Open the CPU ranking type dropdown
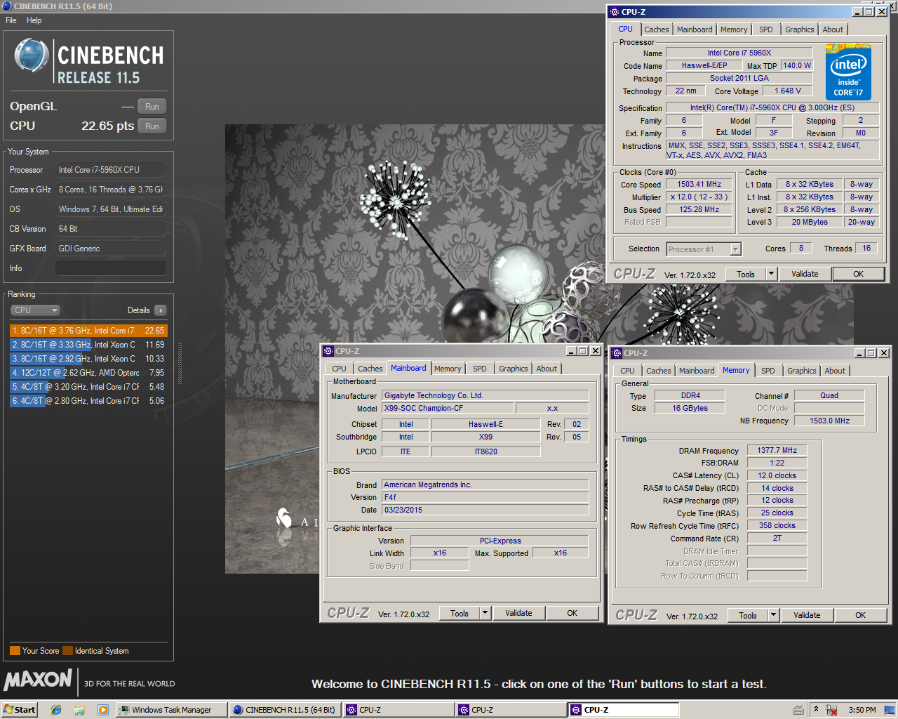Image resolution: width=898 pixels, height=719 pixels. (35, 310)
